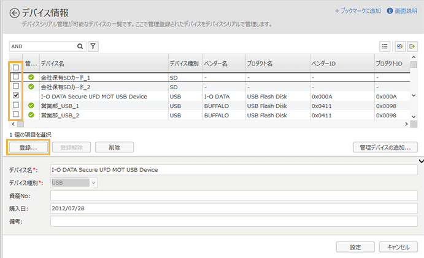Click the table scroll-down arrow at the bottom
The height and width of the screenshot is (258, 424).
(414, 117)
